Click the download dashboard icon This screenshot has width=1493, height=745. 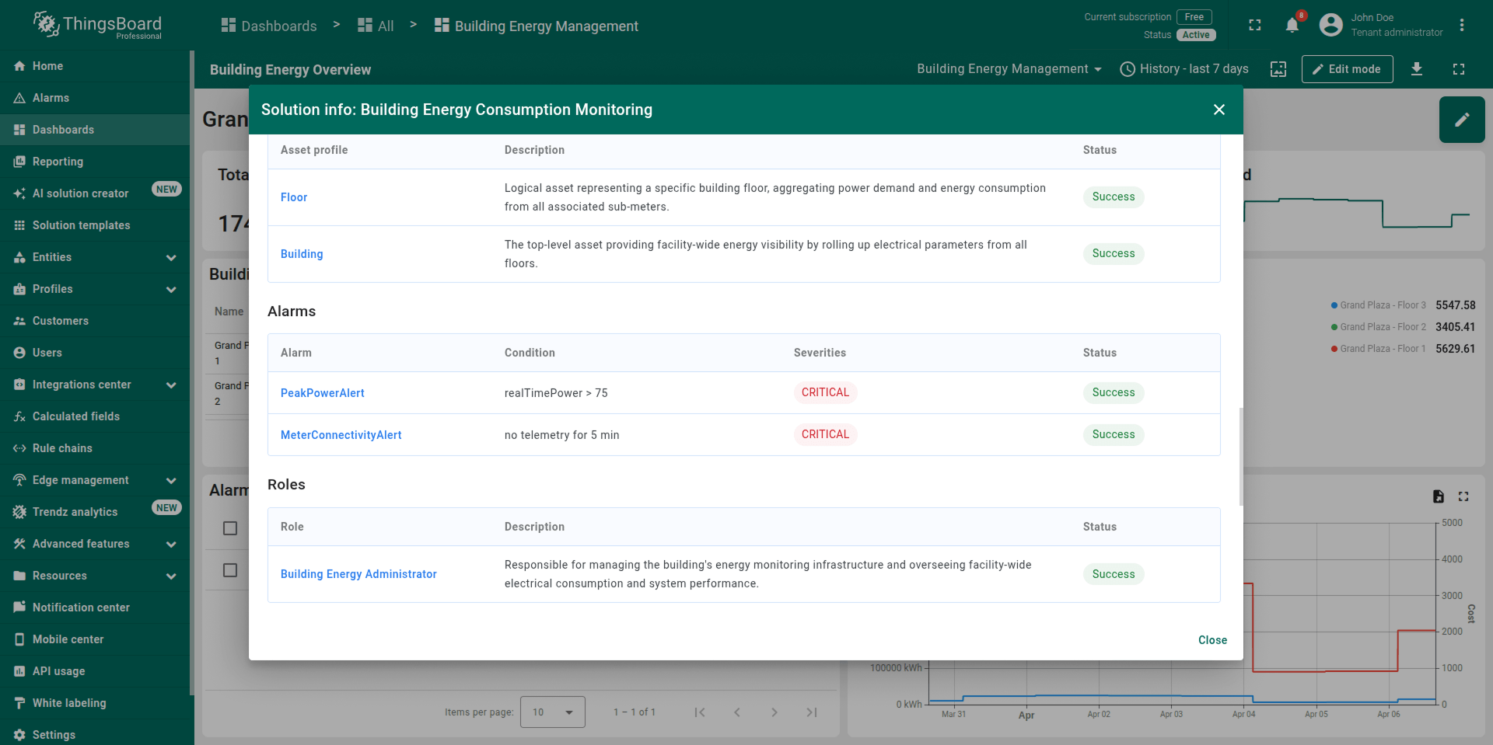[x=1416, y=69]
